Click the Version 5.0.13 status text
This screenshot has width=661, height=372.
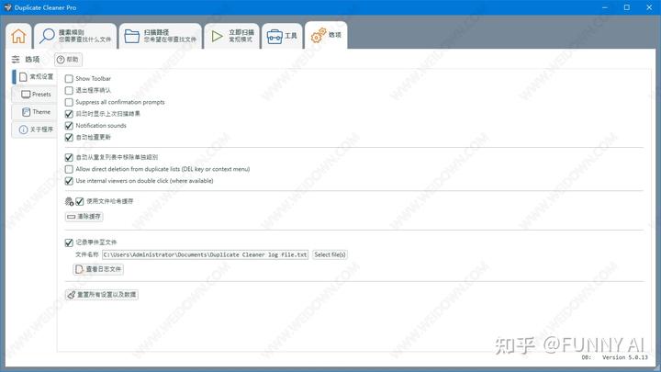(x=625, y=357)
